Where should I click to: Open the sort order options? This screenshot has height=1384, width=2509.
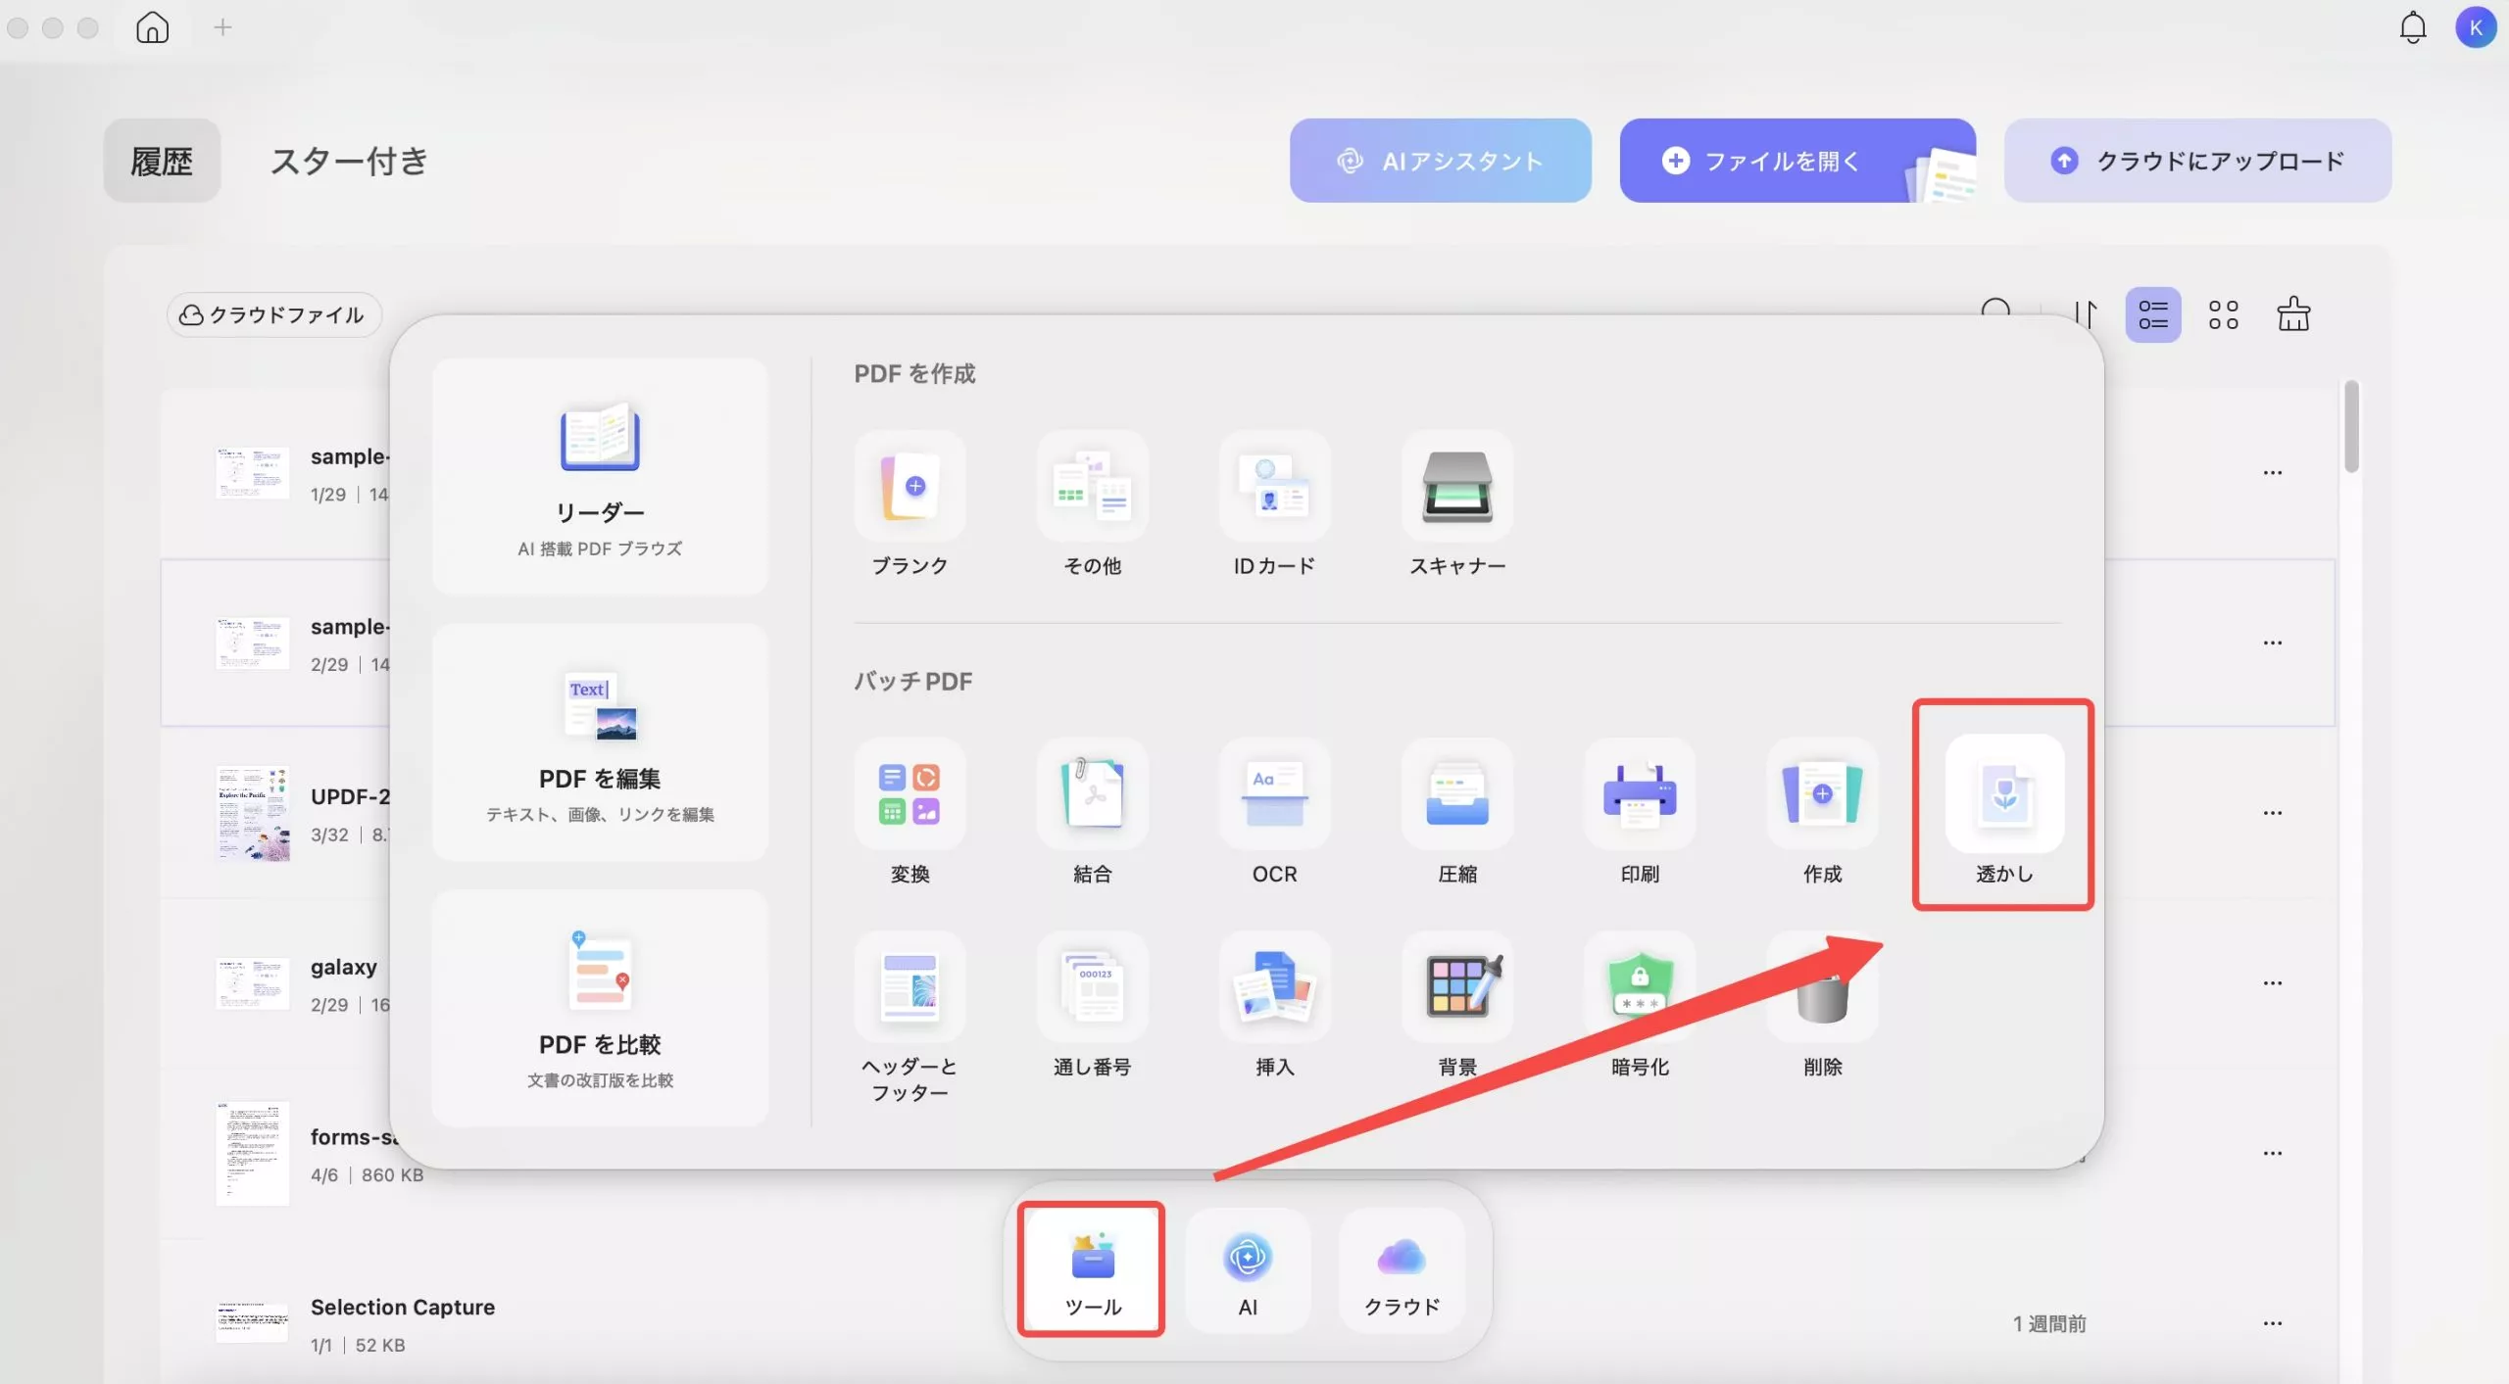click(2084, 315)
